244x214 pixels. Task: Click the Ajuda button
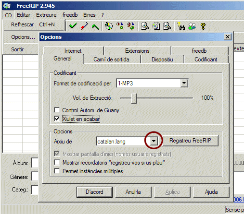[211, 192]
